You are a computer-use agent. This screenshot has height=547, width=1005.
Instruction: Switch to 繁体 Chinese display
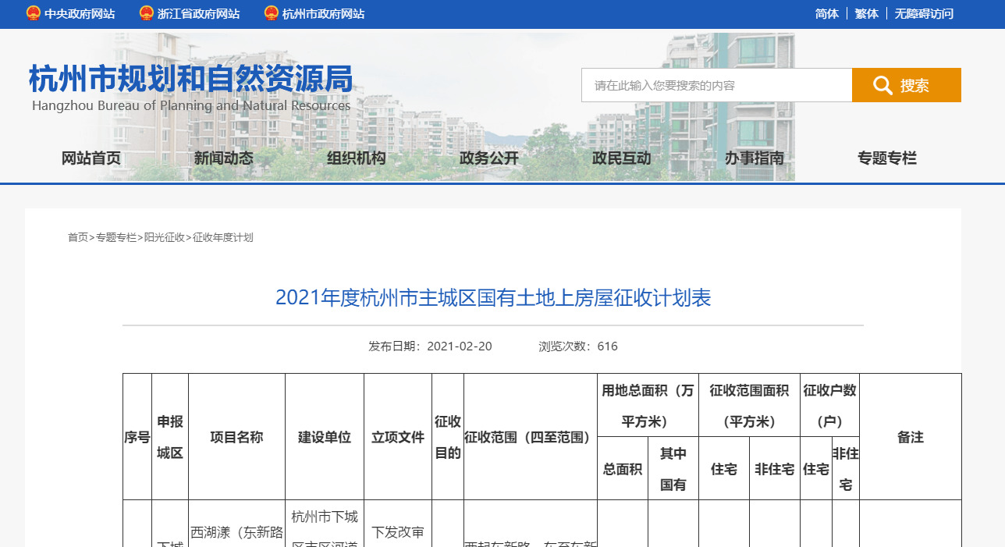[x=866, y=14]
